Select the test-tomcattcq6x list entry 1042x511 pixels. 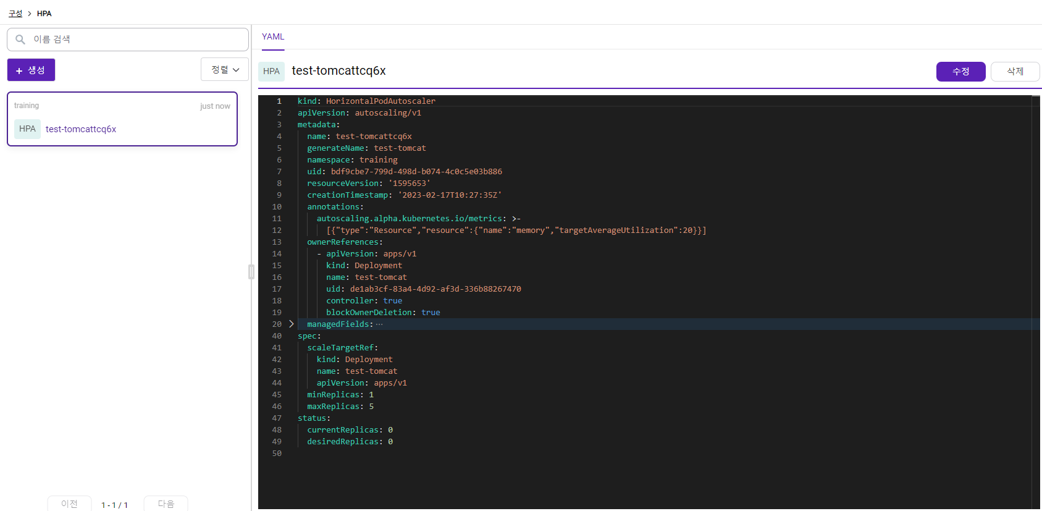122,119
